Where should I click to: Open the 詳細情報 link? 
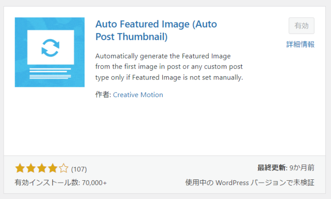(301, 44)
